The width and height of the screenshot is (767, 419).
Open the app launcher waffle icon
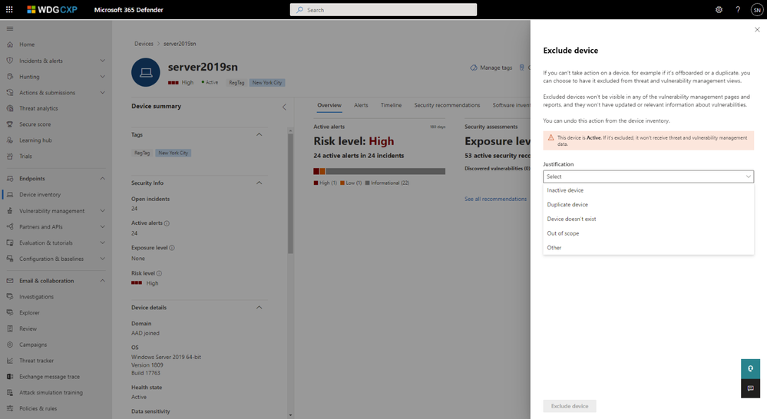[9, 9]
